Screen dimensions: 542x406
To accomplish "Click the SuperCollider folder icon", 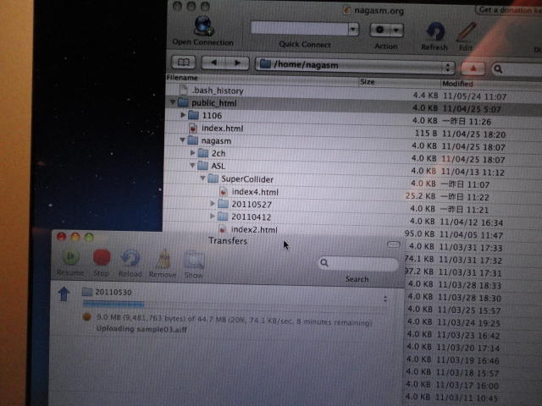I will pos(213,178).
